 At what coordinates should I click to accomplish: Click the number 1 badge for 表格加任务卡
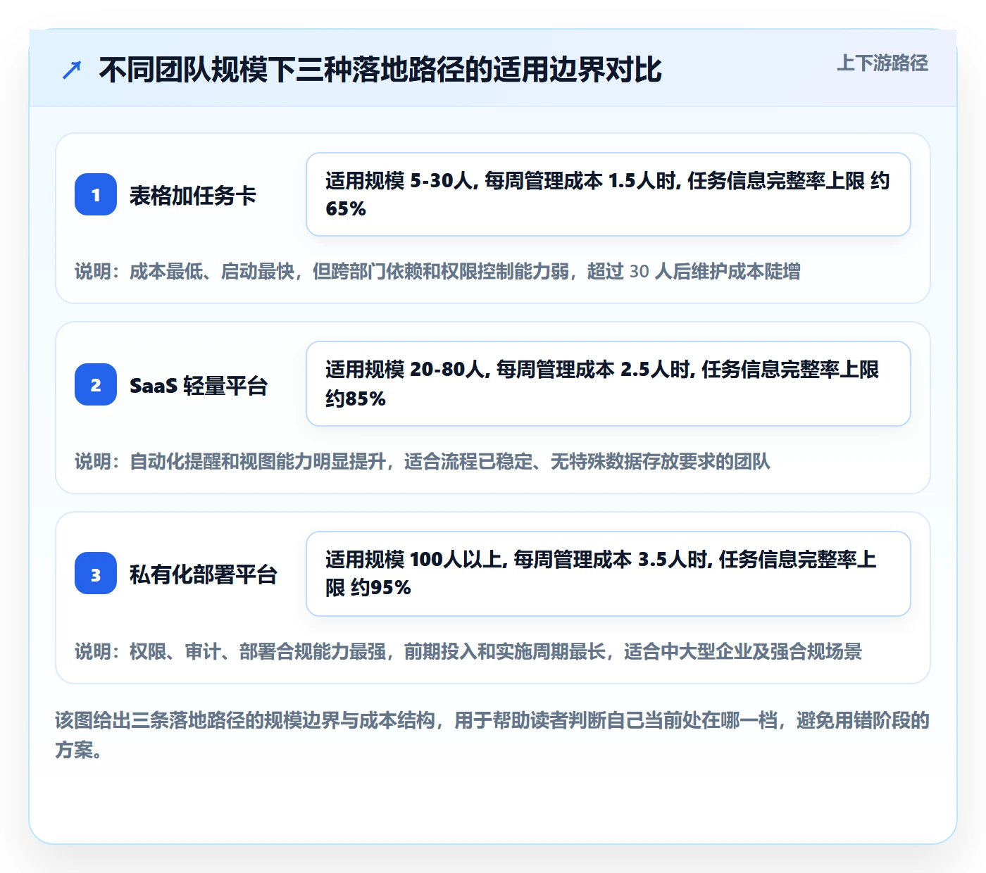[x=96, y=194]
